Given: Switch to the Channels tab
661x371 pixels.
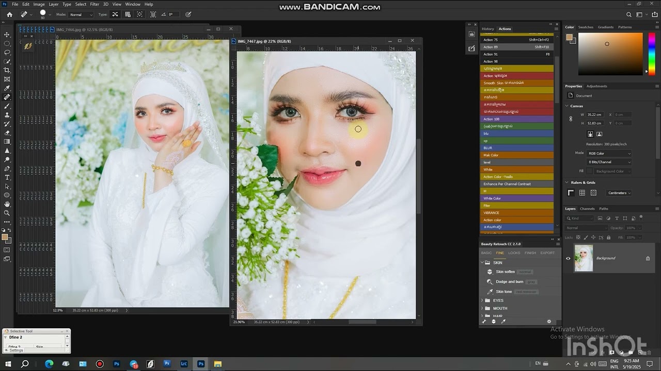Looking at the screenshot, I should point(587,209).
